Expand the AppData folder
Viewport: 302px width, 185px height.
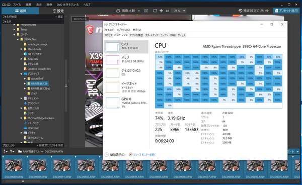pyautogui.click(x=21, y=59)
